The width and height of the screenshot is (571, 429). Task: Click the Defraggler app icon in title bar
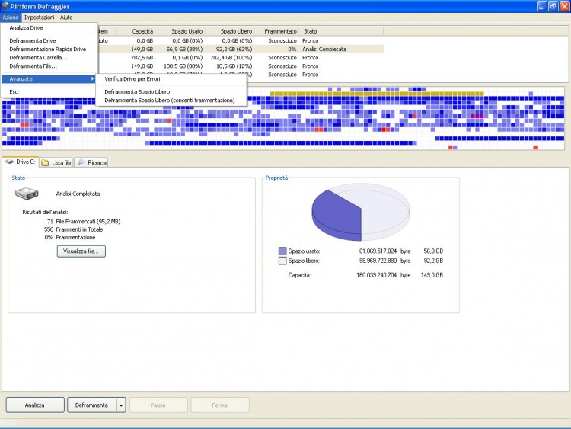tap(5, 6)
